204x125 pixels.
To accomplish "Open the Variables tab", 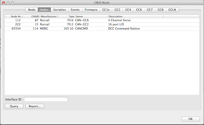I will (x=59, y=10).
